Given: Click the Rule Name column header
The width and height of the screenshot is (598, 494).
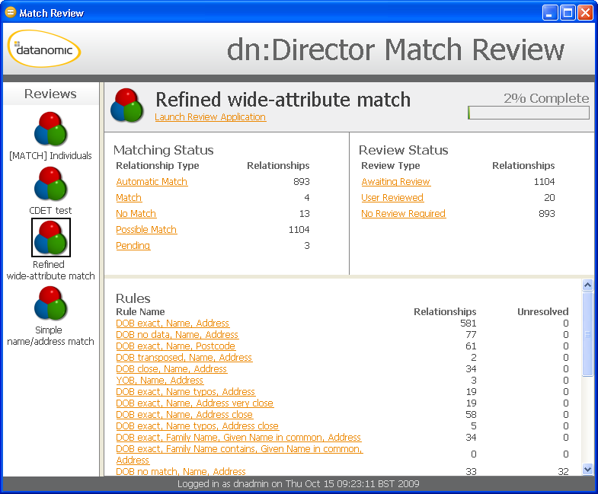Looking at the screenshot, I should pyautogui.click(x=140, y=312).
